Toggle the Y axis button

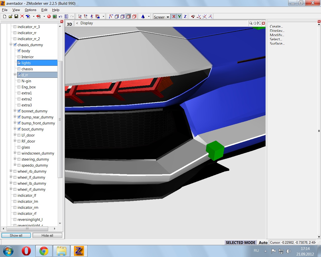[x=179, y=17]
